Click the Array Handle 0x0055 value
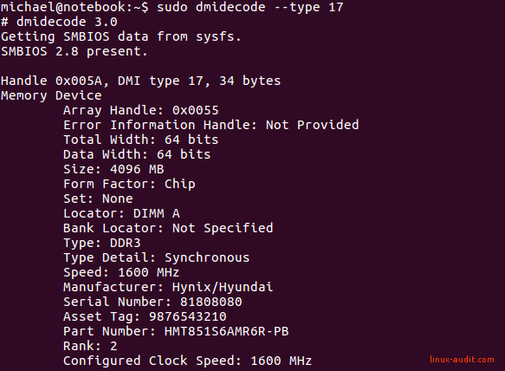 (196, 110)
